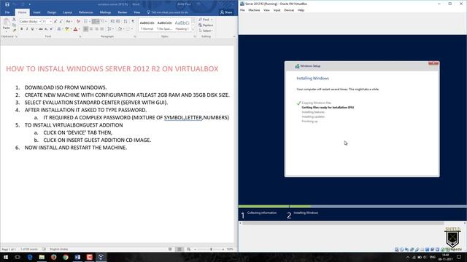Switch to the Design ribbon tab
Viewport: 467px width, 262px height.
point(52,12)
